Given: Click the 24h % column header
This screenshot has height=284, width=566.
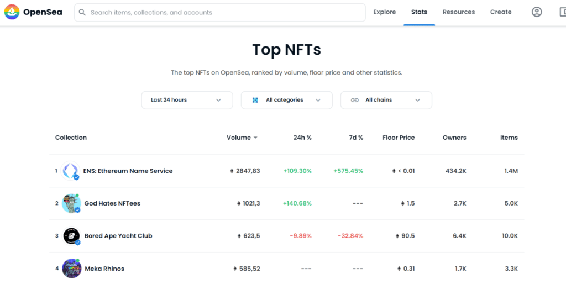Looking at the screenshot, I should pos(302,138).
